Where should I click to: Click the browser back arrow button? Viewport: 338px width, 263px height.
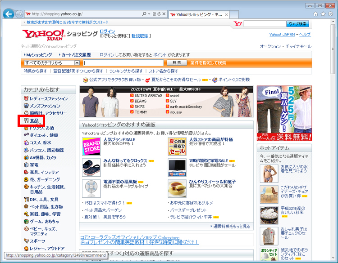(x=9, y=14)
